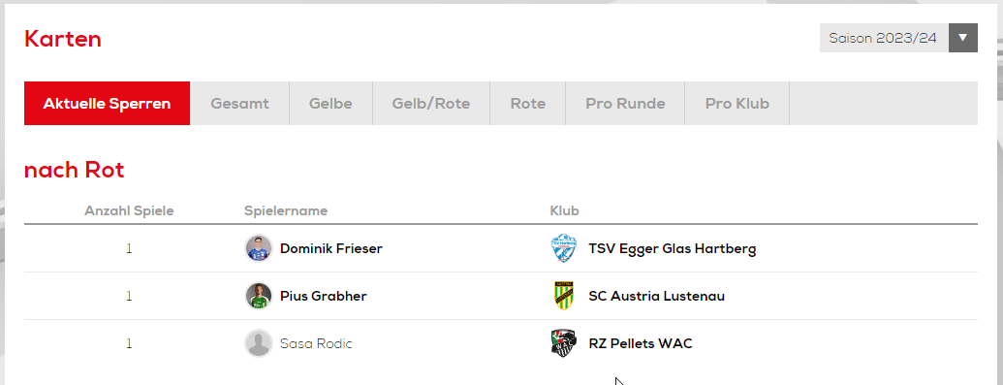Open TSV Egger Glas Hartberg club link
The width and height of the screenshot is (1003, 385).
point(673,248)
